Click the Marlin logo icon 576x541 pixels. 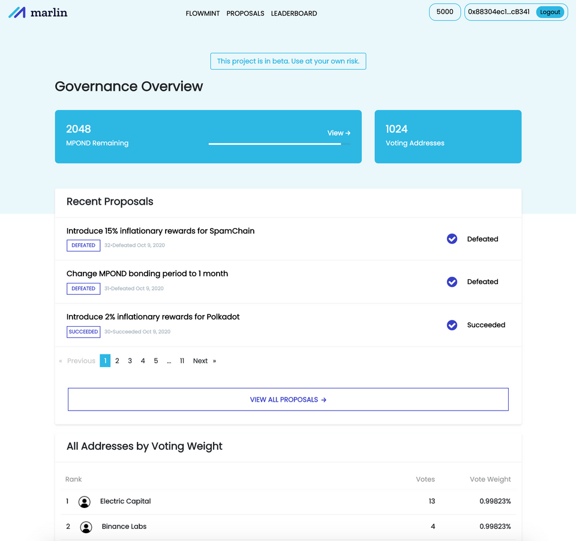(x=17, y=13)
